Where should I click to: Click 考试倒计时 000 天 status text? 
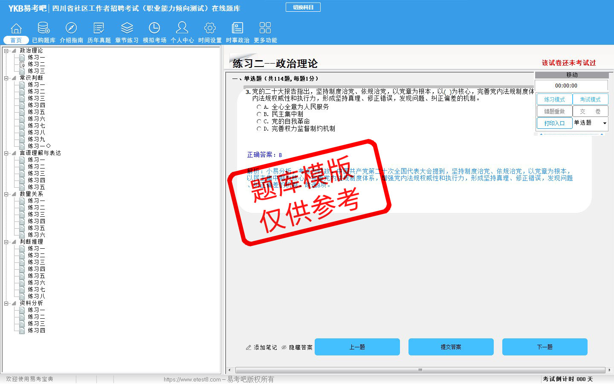coord(568,379)
